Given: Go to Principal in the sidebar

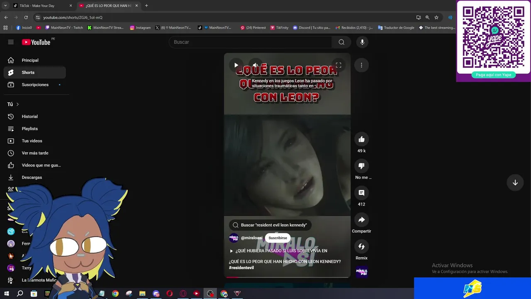Looking at the screenshot, I should click(x=35, y=60).
